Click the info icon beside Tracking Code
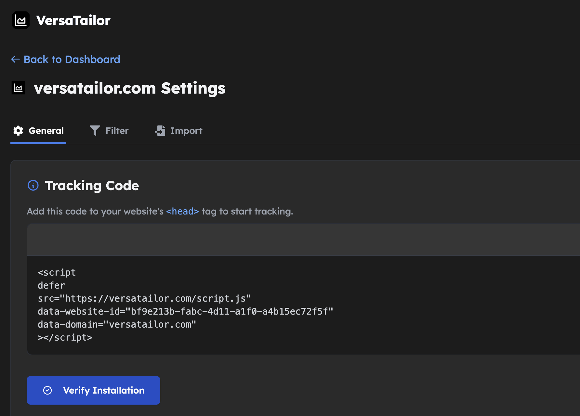 [x=33, y=186]
